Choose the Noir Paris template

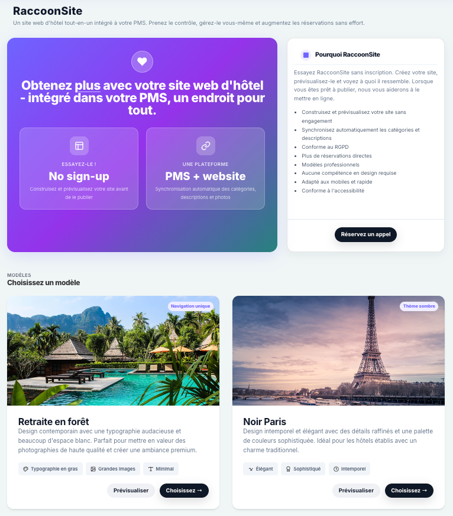click(409, 491)
